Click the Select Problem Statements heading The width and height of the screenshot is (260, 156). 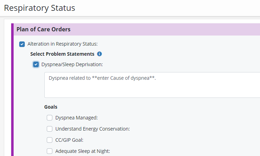(62, 54)
